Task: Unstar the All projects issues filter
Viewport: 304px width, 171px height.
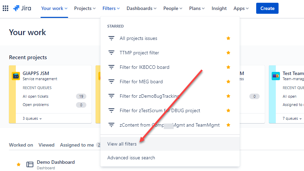Action: (x=228, y=38)
